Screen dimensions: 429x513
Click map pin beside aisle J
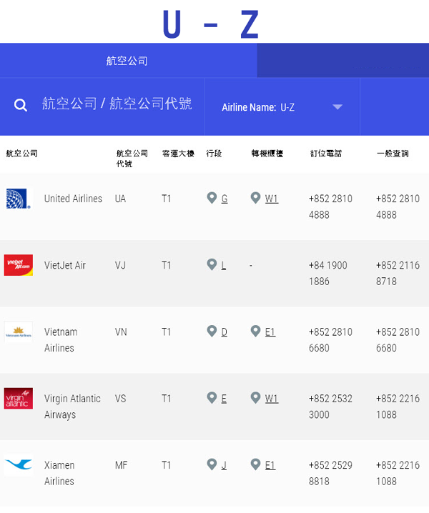[x=212, y=464]
